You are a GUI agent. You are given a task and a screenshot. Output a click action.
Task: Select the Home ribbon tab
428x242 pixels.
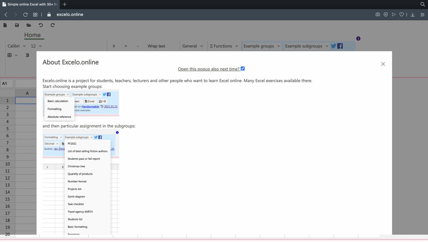tap(33, 35)
